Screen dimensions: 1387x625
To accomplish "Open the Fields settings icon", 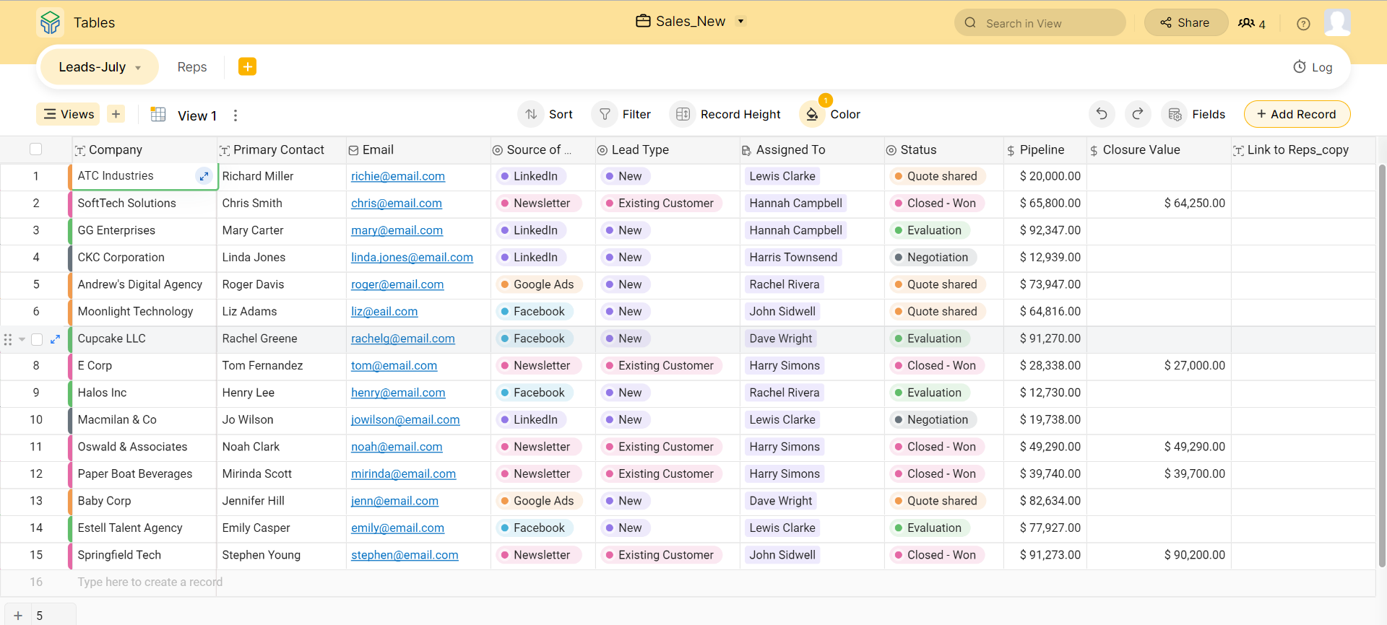I will tap(1175, 114).
